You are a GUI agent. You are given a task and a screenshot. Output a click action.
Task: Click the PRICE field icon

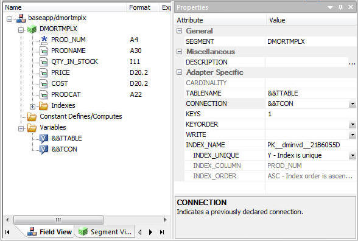point(44,73)
